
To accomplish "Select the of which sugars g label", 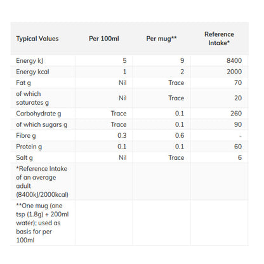I will click(x=41, y=124).
